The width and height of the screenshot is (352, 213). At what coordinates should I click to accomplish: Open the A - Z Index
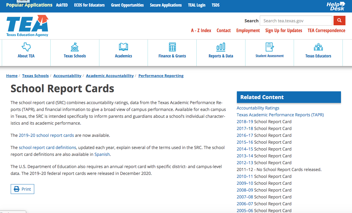pos(201,31)
